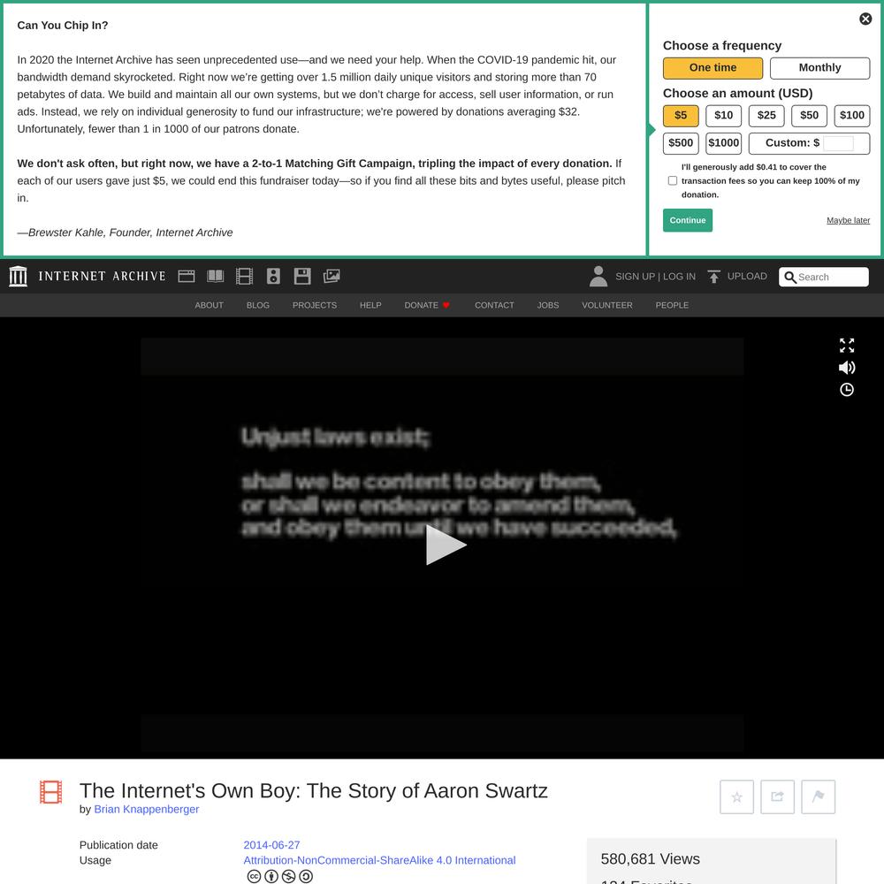Dismiss banner with Maybe later link

point(848,220)
